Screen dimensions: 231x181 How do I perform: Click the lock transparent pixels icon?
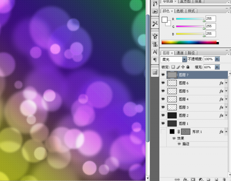pos(173,67)
